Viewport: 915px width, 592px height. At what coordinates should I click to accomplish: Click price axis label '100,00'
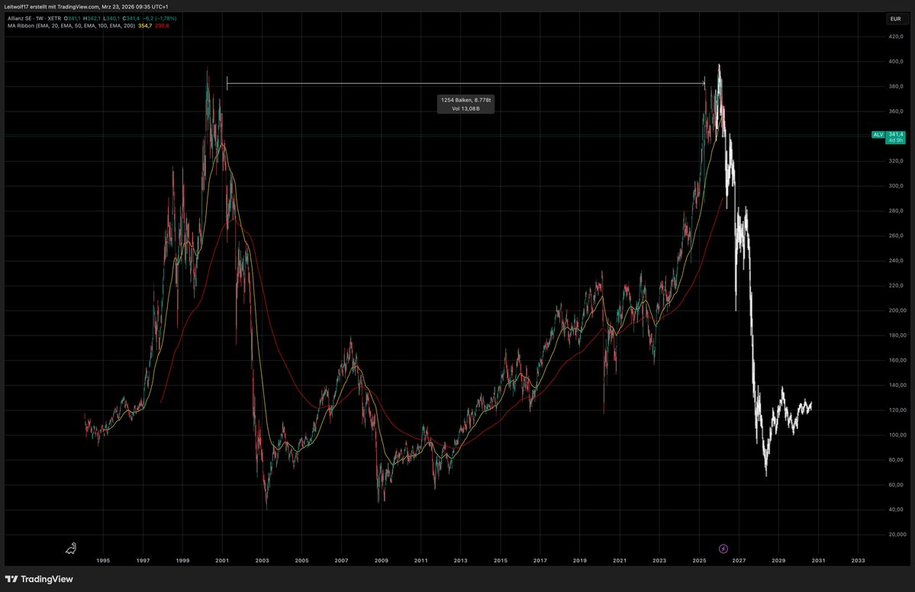tap(897, 435)
